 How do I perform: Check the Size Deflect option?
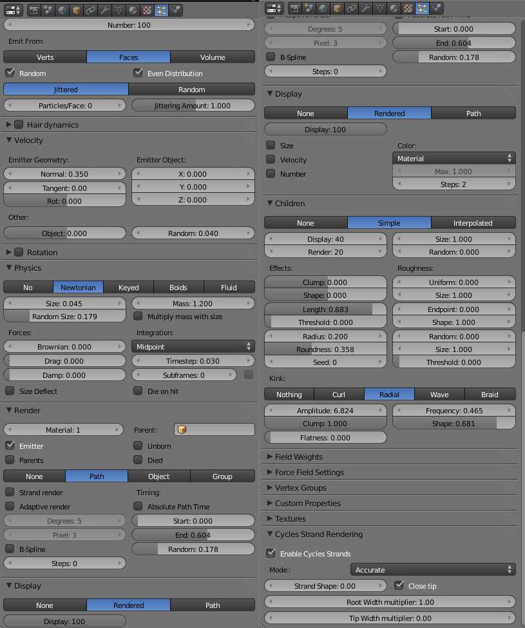pyautogui.click(x=10, y=391)
